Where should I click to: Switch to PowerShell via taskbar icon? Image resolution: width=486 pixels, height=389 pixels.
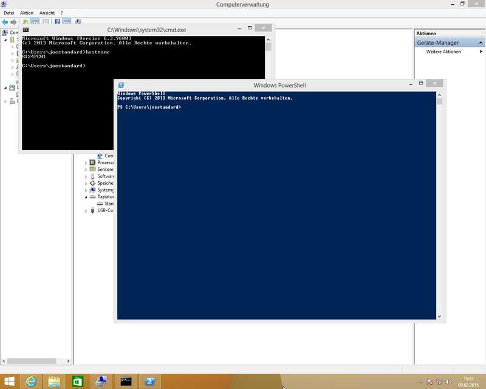pyautogui.click(x=149, y=381)
